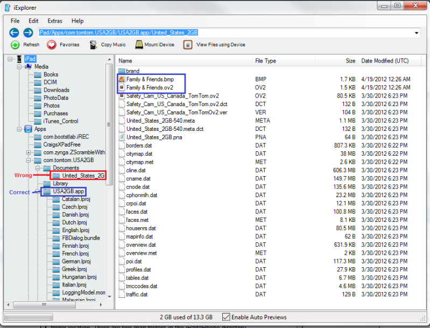Click the View Files using Device label
430x328 pixels.
[221, 45]
